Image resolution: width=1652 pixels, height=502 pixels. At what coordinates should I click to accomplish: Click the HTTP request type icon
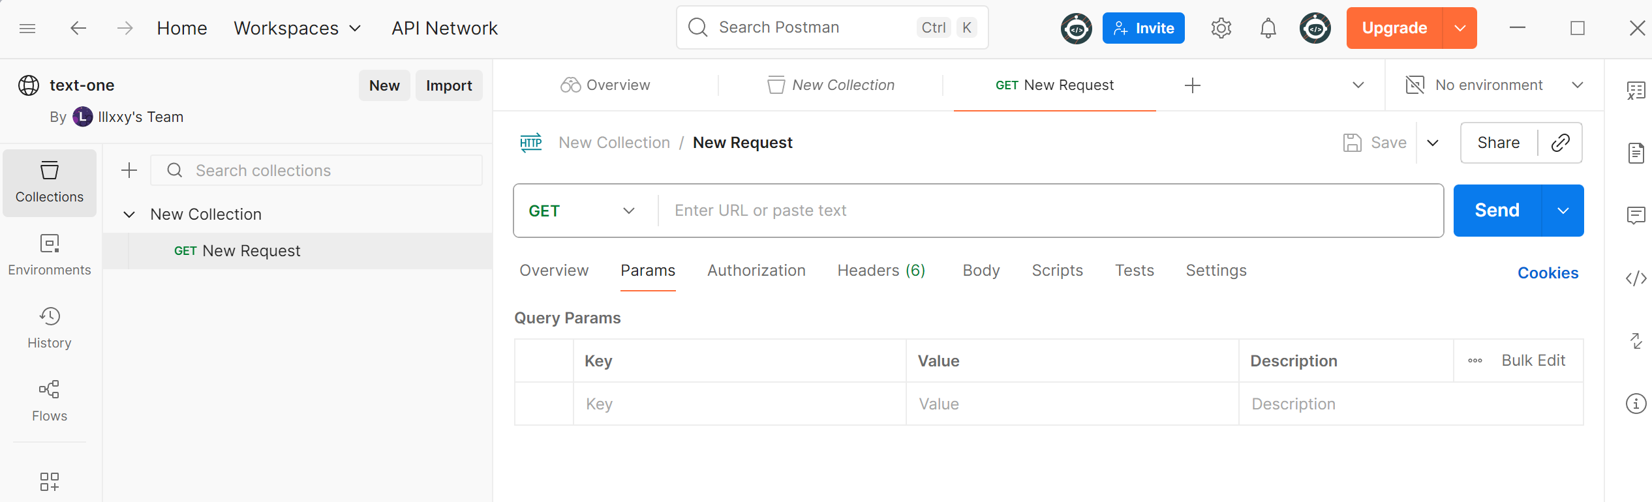click(x=530, y=143)
